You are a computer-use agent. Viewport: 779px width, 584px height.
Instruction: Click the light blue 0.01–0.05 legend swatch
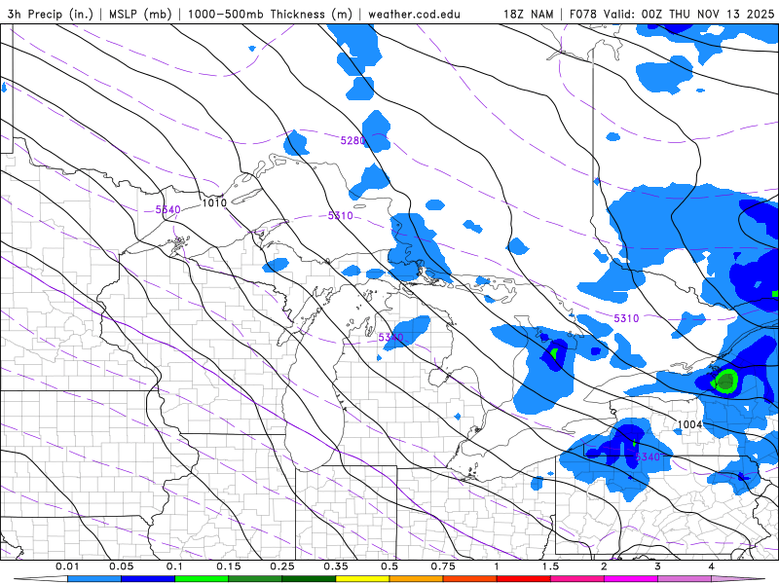pyautogui.click(x=94, y=579)
